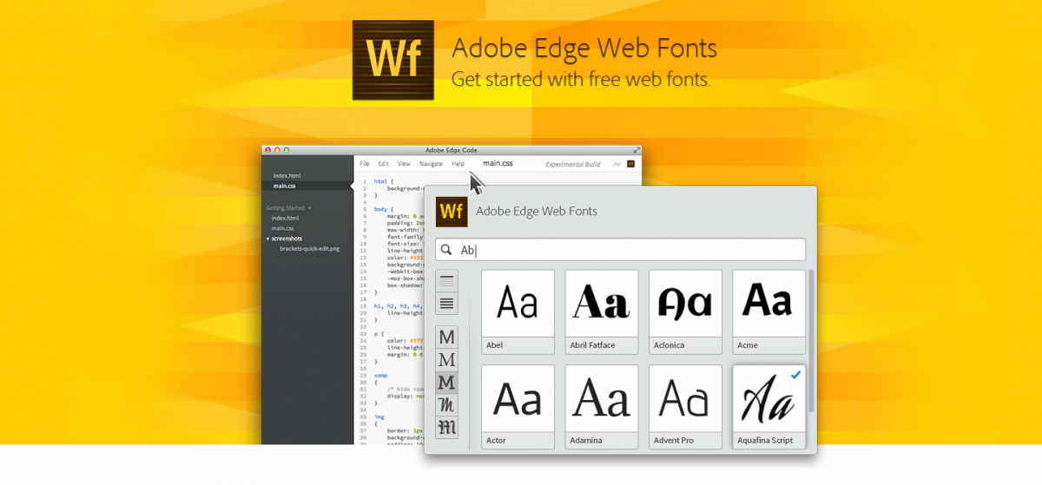Open the Navigate menu
The height and width of the screenshot is (485, 1042).
(431, 163)
